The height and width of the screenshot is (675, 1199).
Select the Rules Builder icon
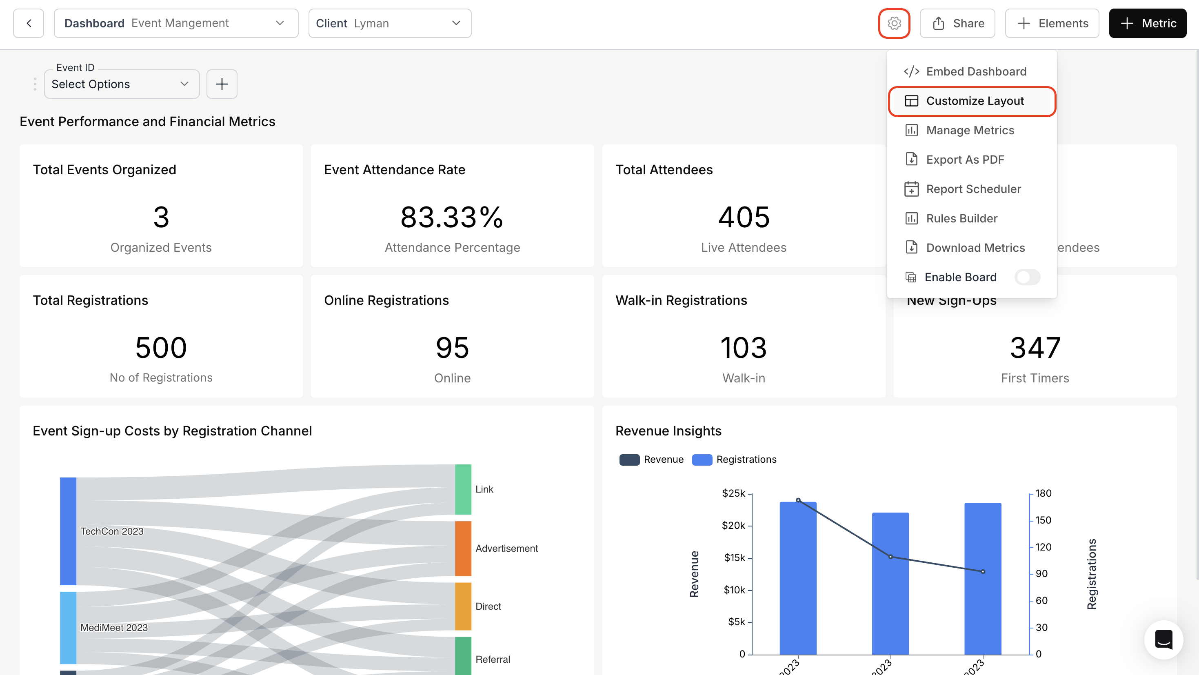coord(911,218)
